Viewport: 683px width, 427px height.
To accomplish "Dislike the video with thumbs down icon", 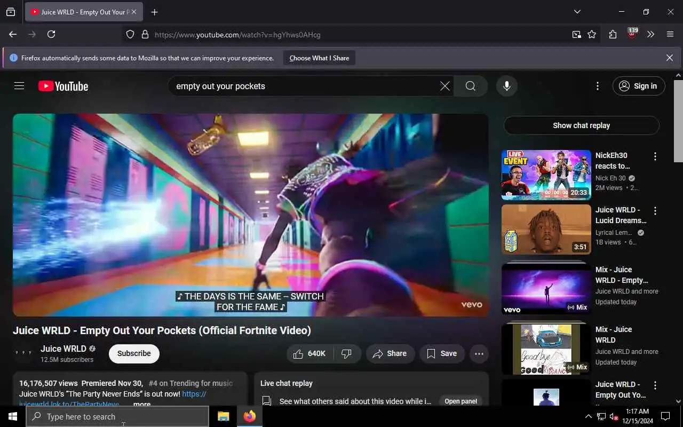I will tap(347, 353).
